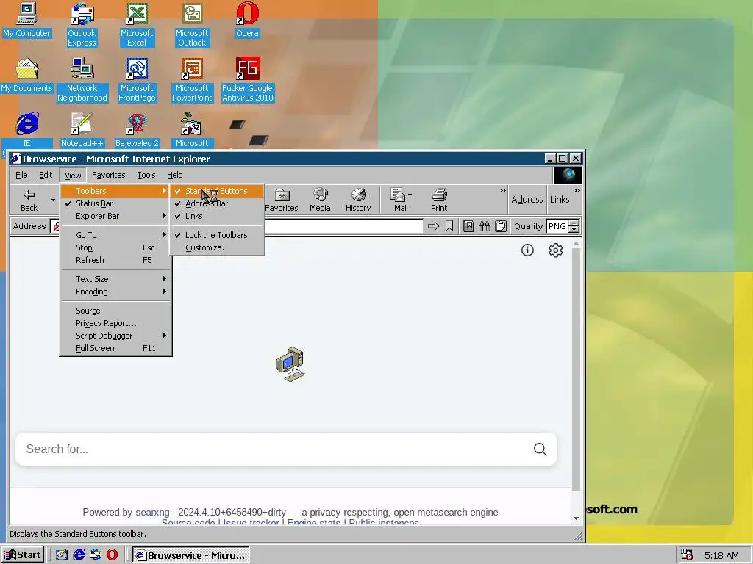Click the Back toolbar button
The width and height of the screenshot is (753, 564).
29,200
